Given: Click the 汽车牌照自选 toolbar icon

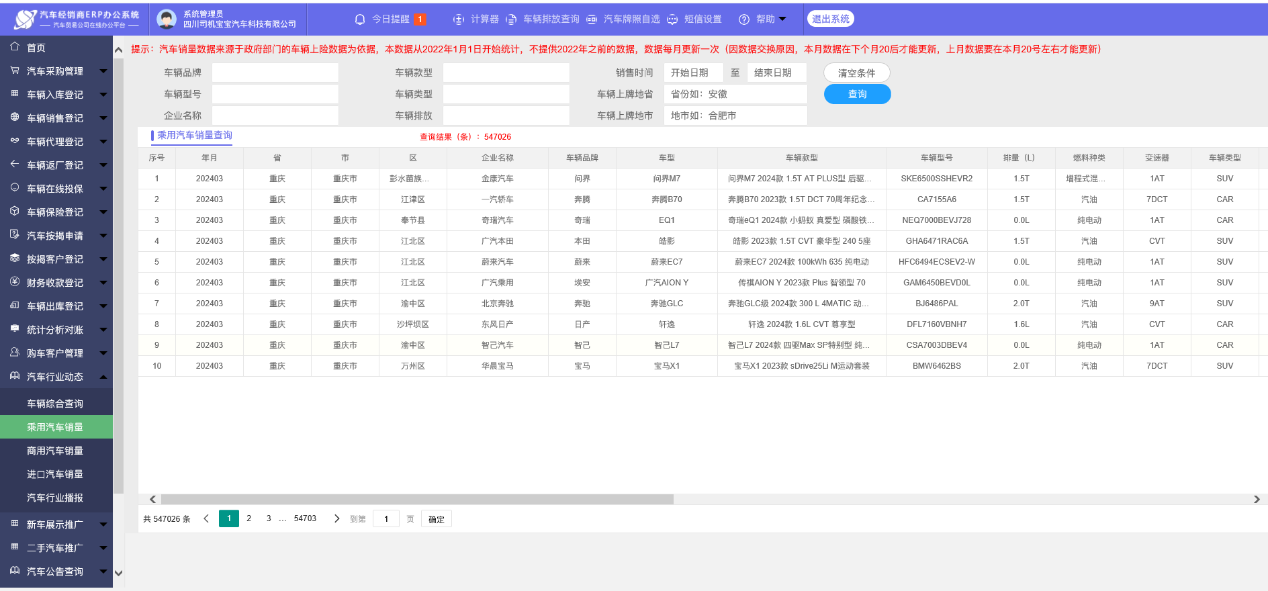Looking at the screenshot, I should pyautogui.click(x=592, y=19).
